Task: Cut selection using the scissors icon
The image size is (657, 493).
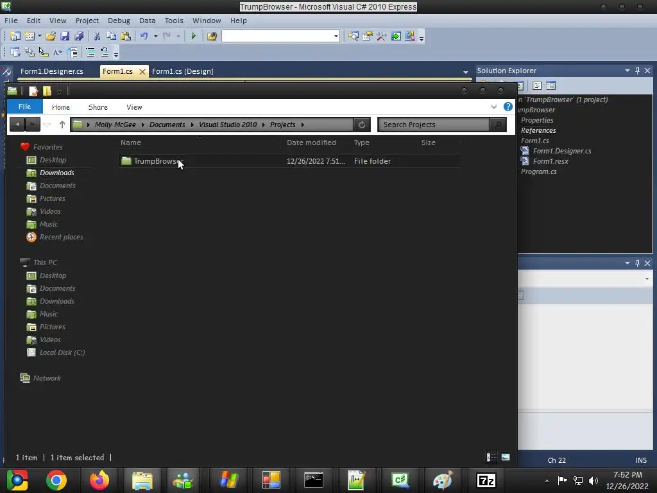Action: [x=97, y=36]
